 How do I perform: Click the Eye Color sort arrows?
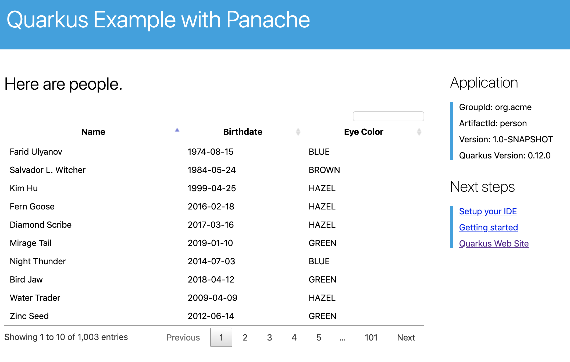click(419, 132)
